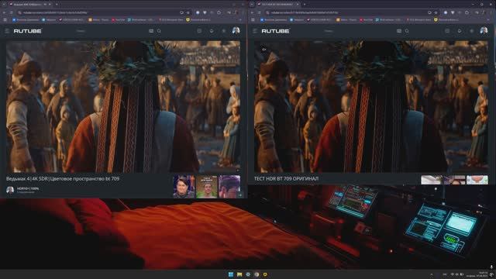Click the yellow round icon on the taskbar
The width and height of the screenshot is (496, 279).
tap(265, 274)
